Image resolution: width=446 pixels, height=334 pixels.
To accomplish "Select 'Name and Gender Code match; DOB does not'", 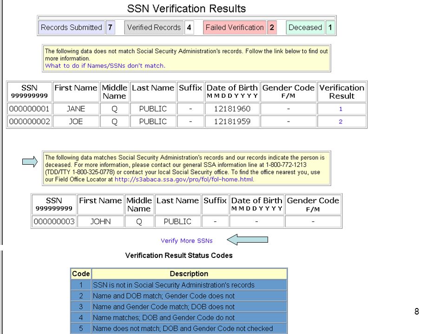I will tap(189, 307).
